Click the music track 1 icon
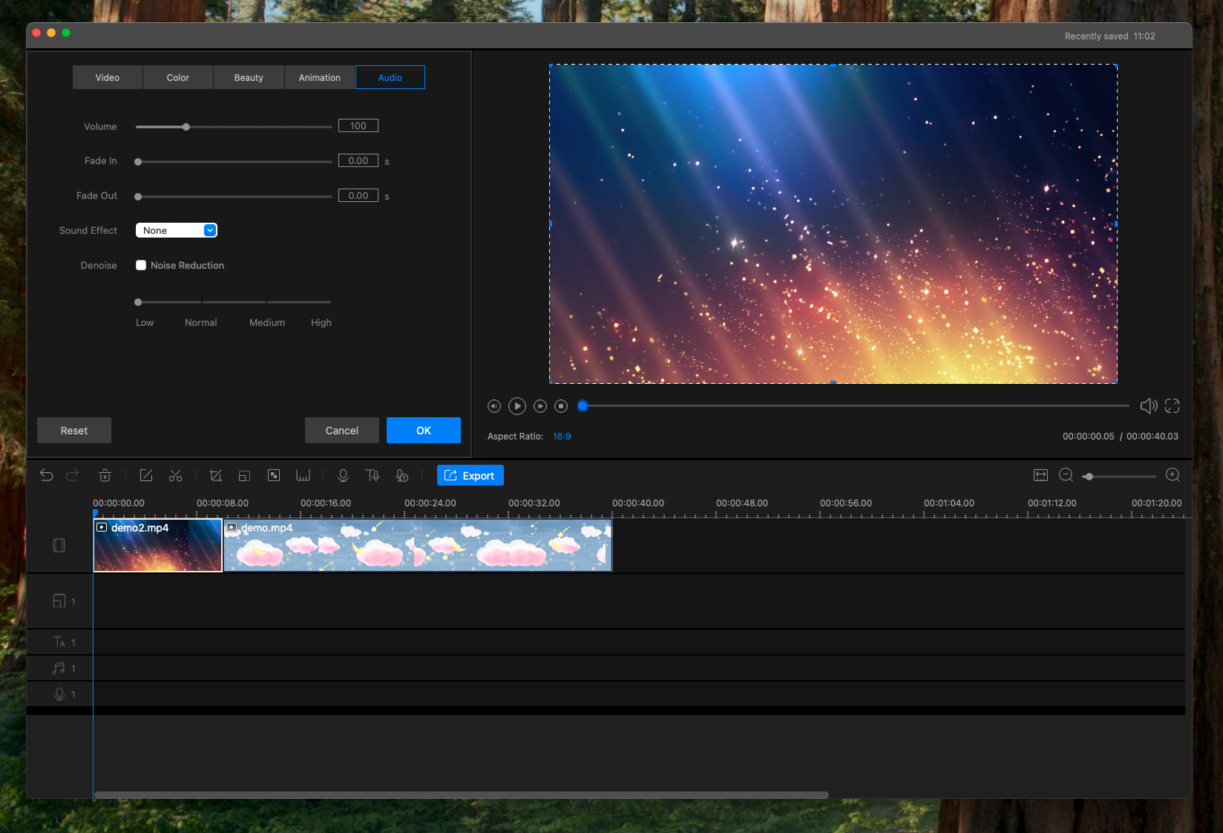Screen dimensions: 1223x833 point(59,668)
